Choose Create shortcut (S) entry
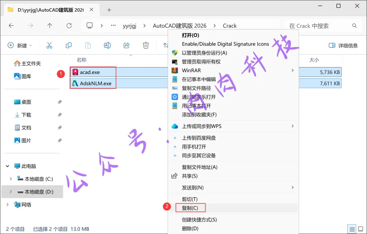 pyautogui.click(x=233, y=220)
